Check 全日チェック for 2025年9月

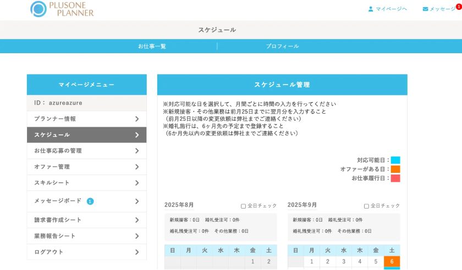[367, 206]
